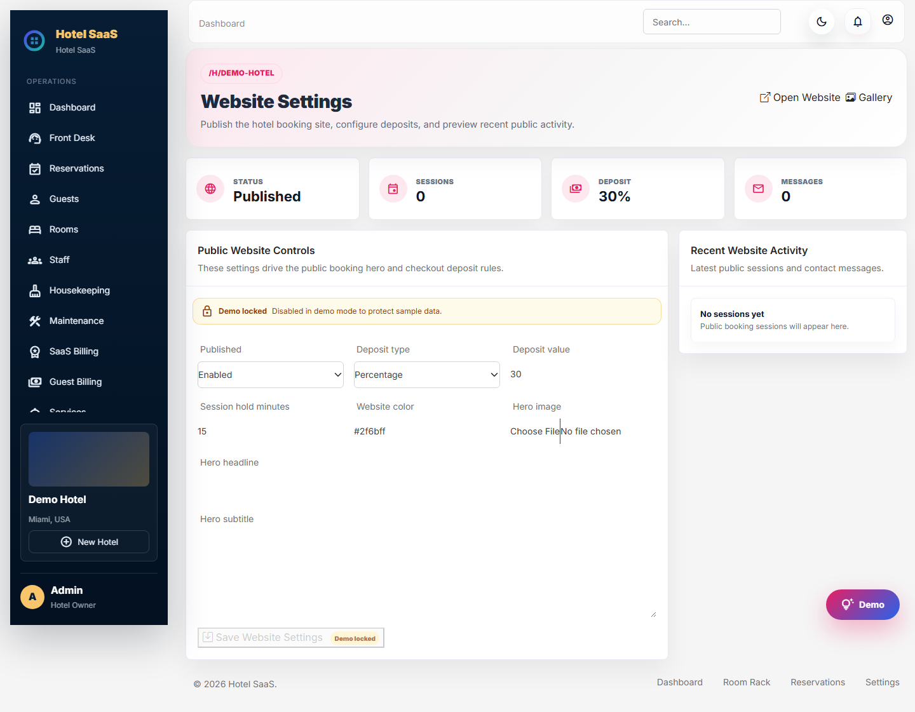Click the Reservations calendar-check icon
915x712 pixels.
(35, 169)
